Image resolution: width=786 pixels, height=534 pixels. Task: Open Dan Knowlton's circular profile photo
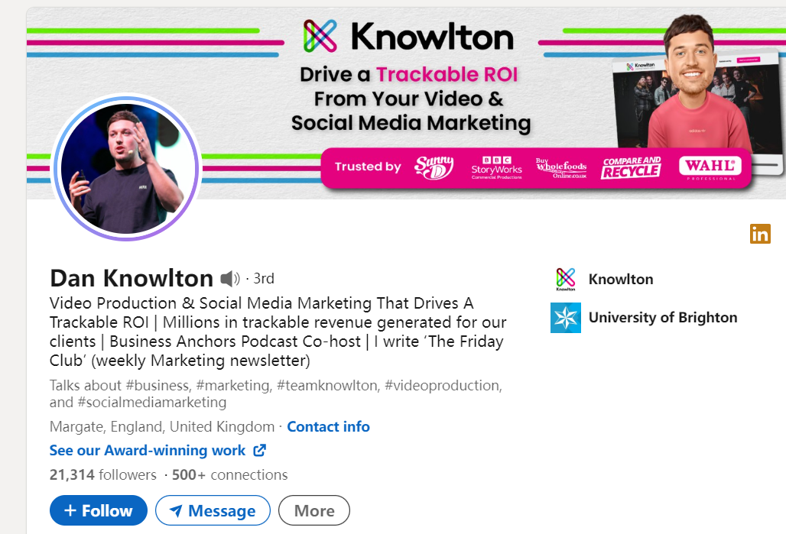pyautogui.click(x=126, y=168)
